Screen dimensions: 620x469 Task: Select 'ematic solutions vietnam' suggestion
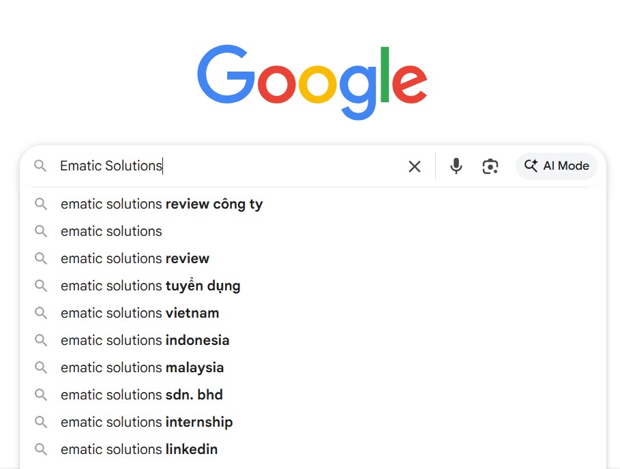tap(140, 313)
